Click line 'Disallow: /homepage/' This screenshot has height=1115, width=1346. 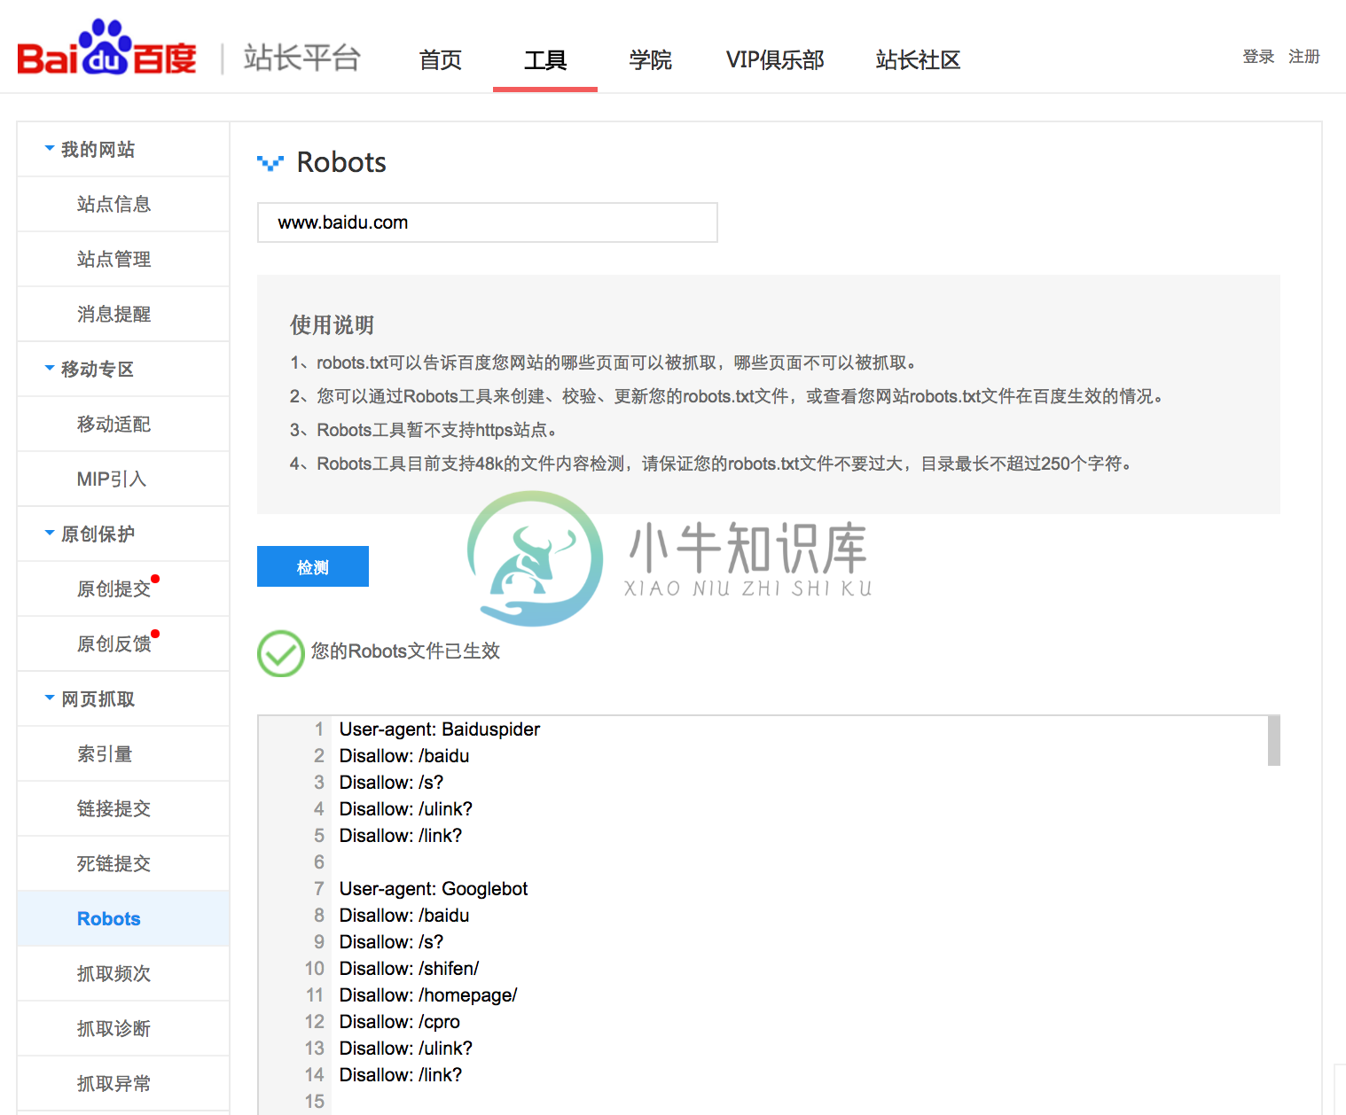pyautogui.click(x=428, y=994)
